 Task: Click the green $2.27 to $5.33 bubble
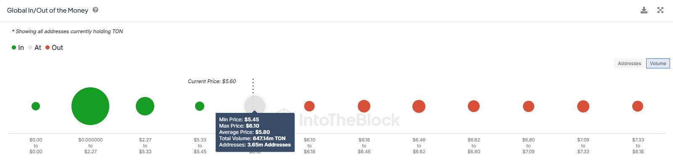145,106
